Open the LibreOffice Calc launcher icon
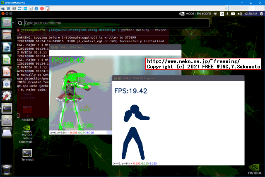This screenshot has width=265, height=177. (x=7, y=60)
